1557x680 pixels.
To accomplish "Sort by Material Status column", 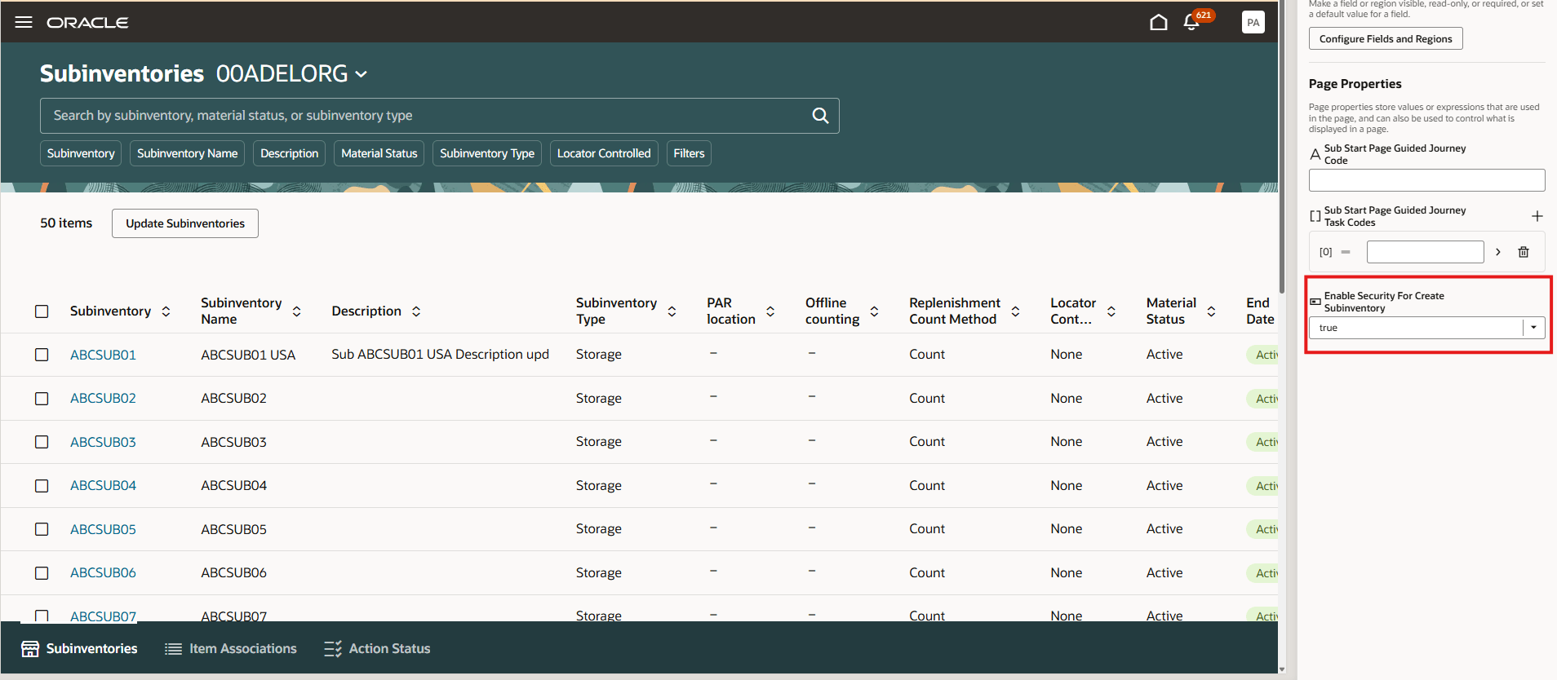I will (x=1212, y=311).
